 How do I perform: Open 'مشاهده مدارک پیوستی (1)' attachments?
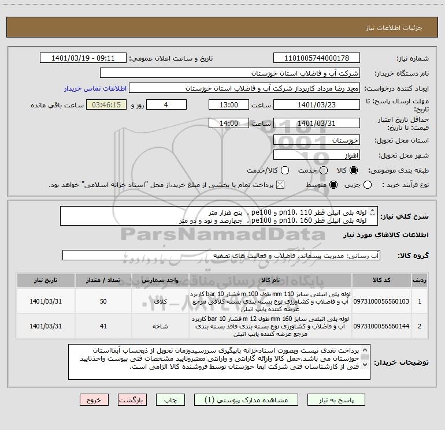pos(246,400)
